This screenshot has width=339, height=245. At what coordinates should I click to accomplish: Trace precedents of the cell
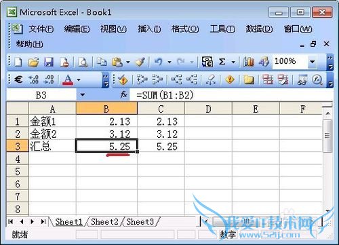pos(142,79)
